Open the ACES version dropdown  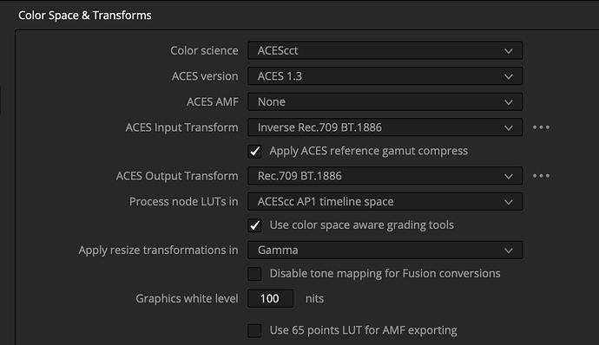pos(385,76)
